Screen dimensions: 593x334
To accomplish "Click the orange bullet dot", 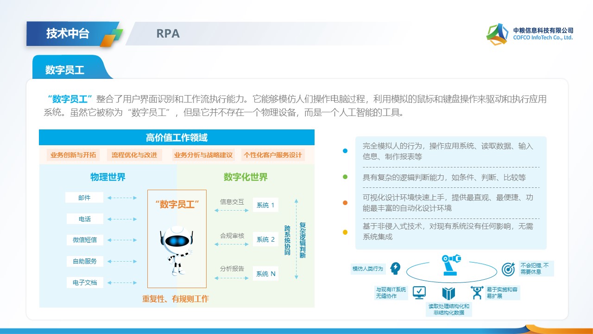I will (345, 203).
